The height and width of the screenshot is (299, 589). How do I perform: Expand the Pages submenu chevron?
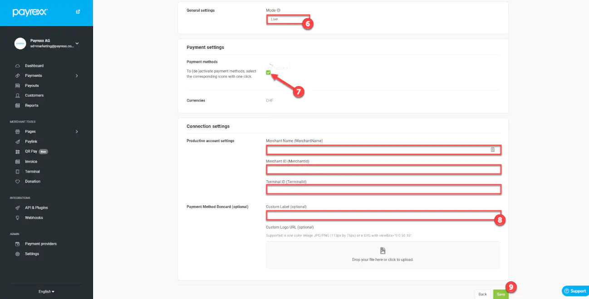click(77, 132)
